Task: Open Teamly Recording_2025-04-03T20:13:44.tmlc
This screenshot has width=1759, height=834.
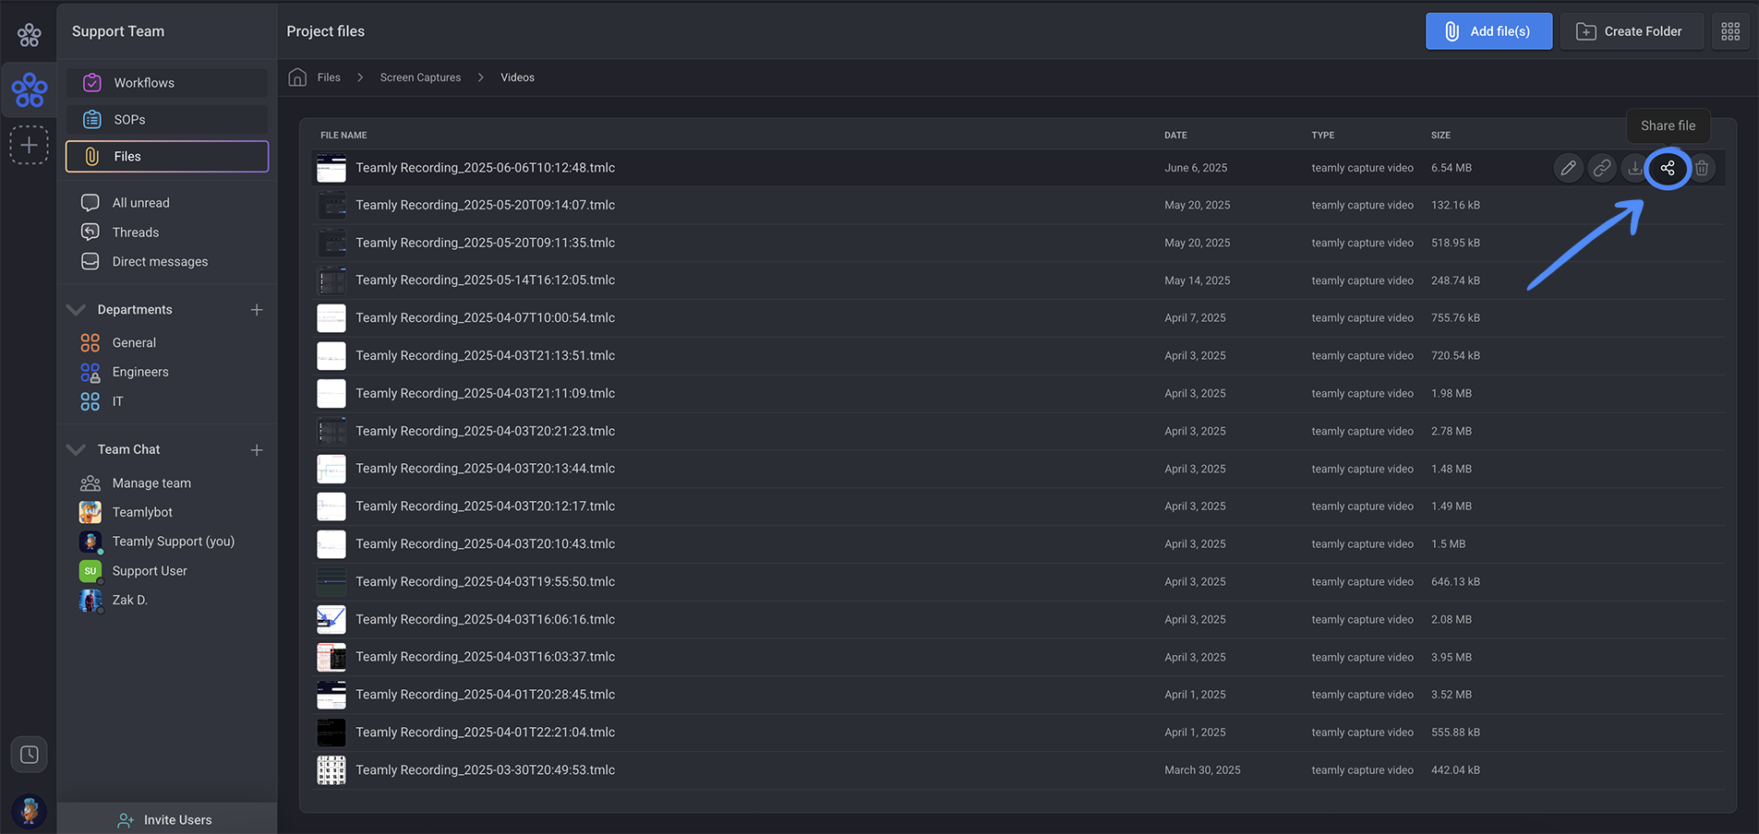Action: click(x=486, y=469)
